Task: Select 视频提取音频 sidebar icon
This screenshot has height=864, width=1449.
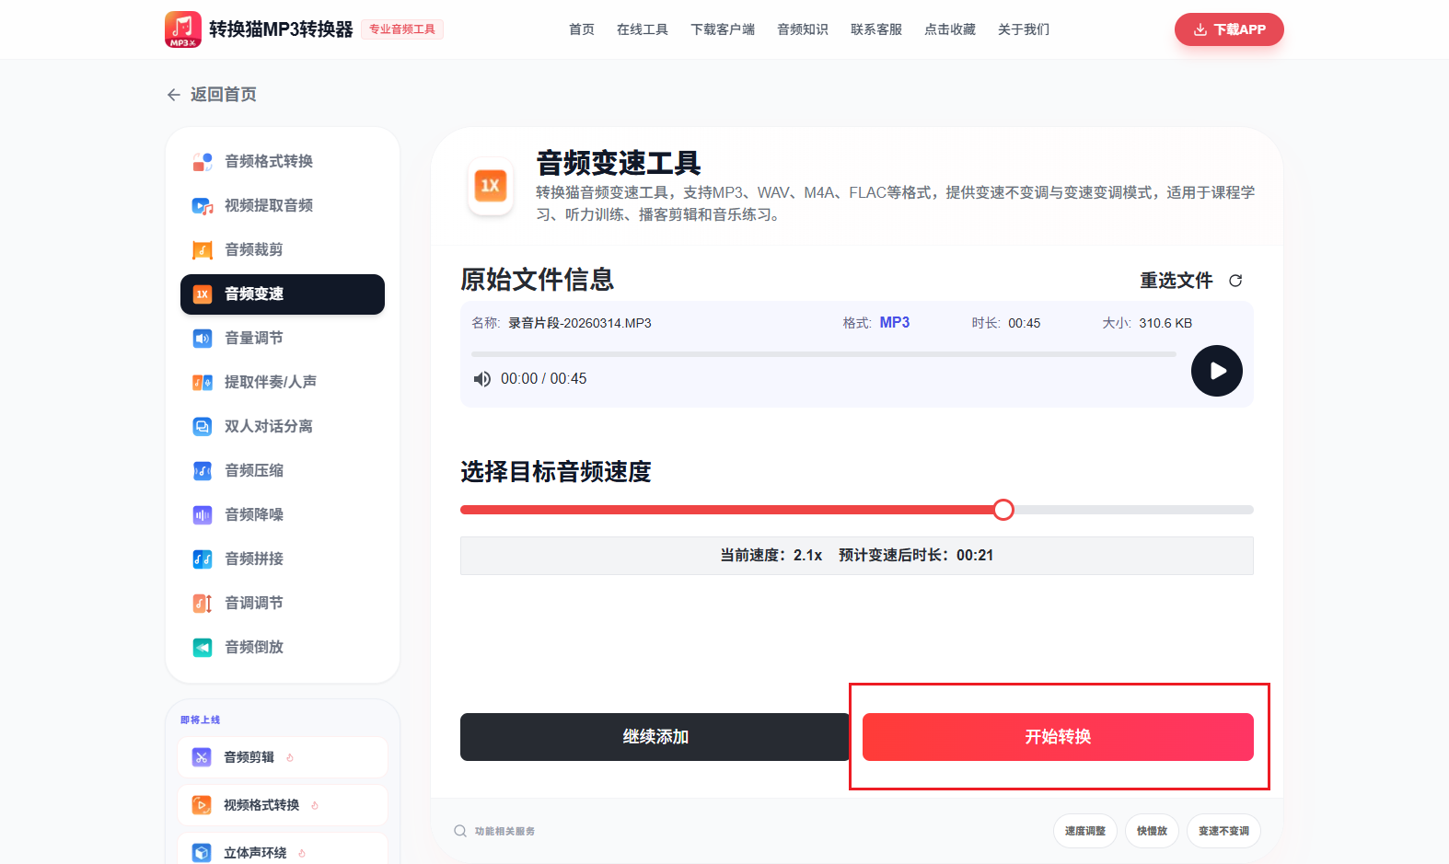Action: click(x=202, y=206)
